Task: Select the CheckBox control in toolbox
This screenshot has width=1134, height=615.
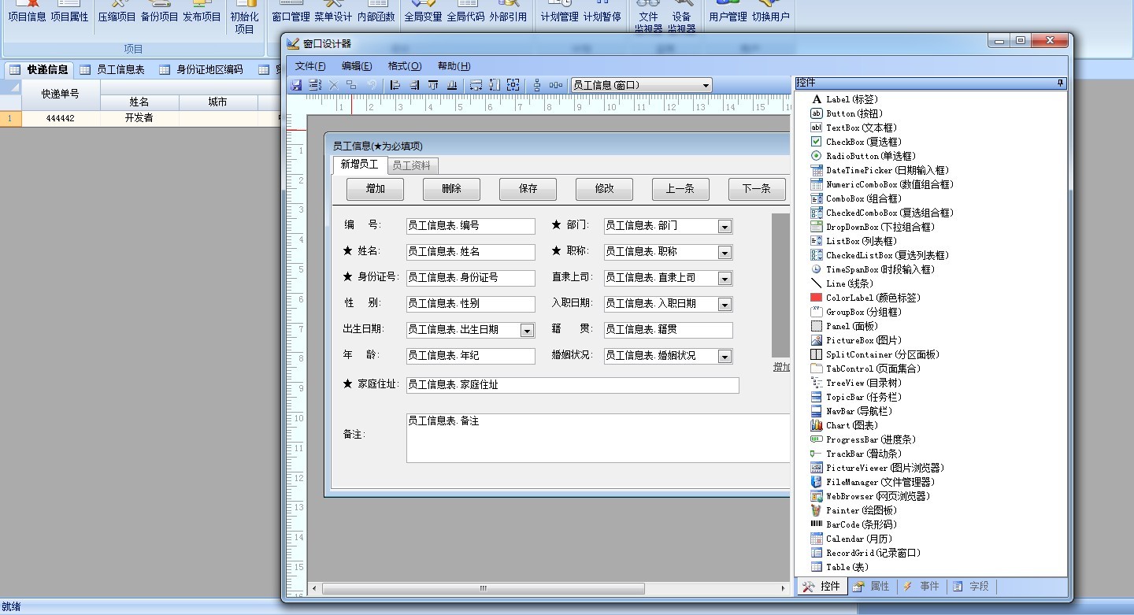Action: pyautogui.click(x=859, y=142)
